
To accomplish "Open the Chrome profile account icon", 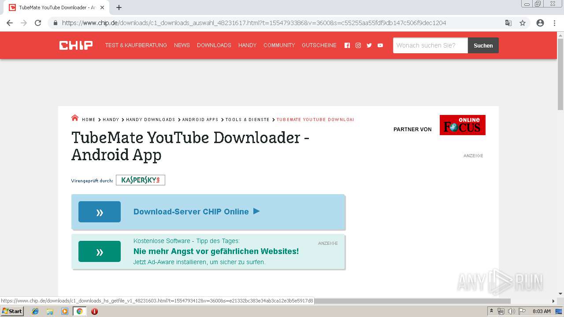I will coord(540,23).
